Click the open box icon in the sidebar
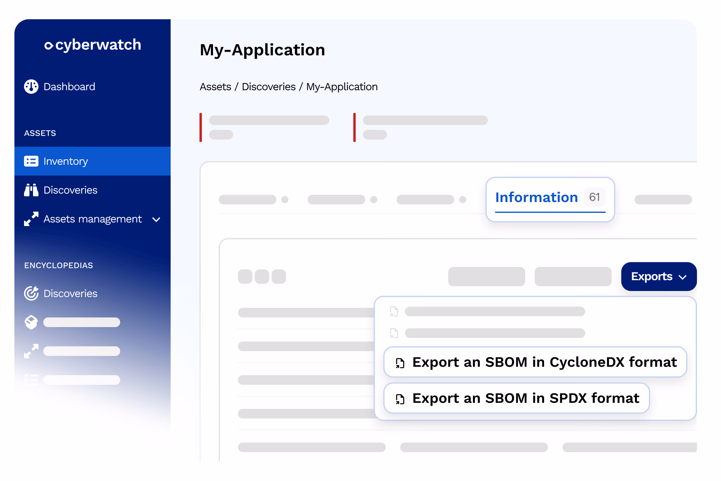Screen dimensions: 721x481 31,322
